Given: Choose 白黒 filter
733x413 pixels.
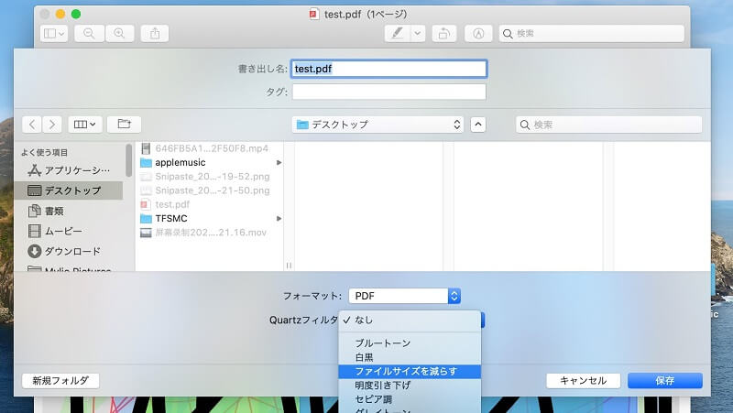Looking at the screenshot, I should click(410, 357).
